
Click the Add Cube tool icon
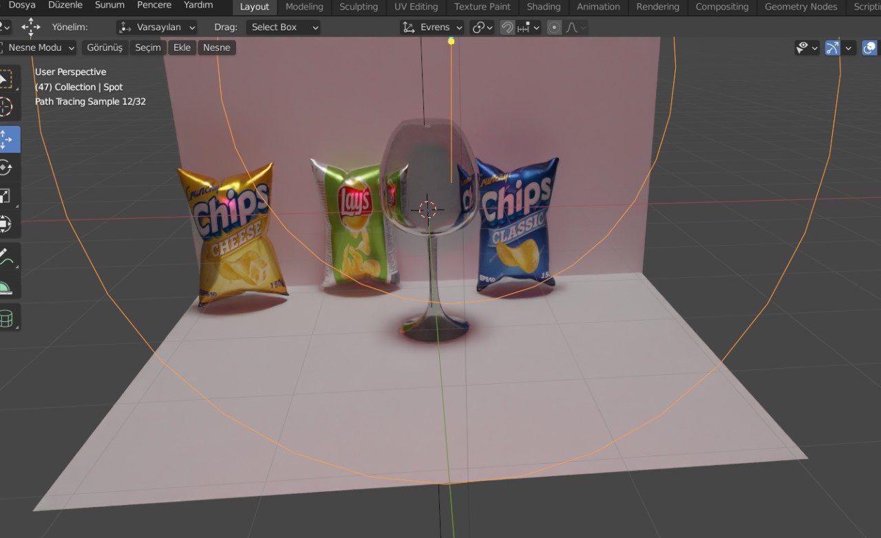6,318
